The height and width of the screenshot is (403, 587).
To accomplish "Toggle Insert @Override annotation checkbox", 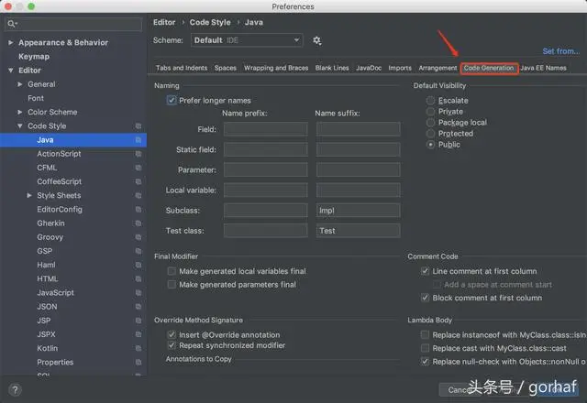I will [172, 334].
